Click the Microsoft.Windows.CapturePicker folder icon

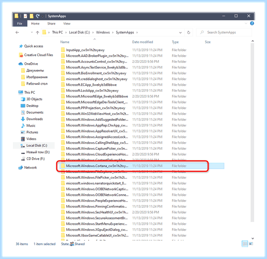click(63, 148)
